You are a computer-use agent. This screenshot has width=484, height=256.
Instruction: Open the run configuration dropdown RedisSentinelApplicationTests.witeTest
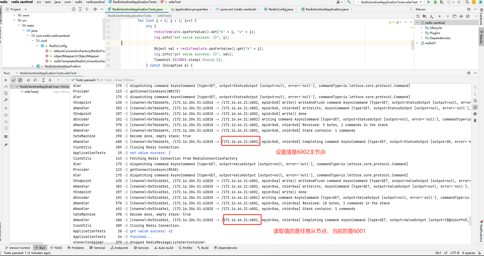(x=389, y=2)
